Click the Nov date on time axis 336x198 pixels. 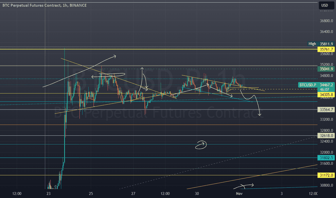click(239, 194)
